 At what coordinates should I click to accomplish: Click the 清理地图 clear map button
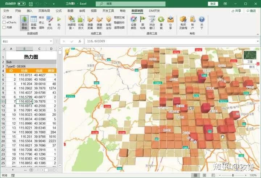click(x=119, y=27)
